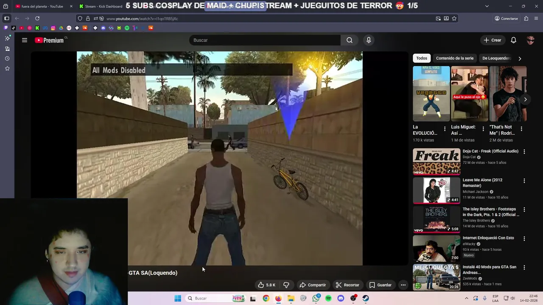
Task: Focus the YouTube Buscar search field
Action: tap(265, 40)
